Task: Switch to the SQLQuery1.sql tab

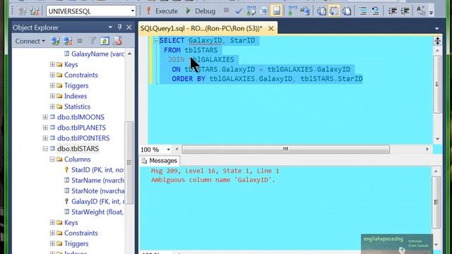Action: (201, 28)
